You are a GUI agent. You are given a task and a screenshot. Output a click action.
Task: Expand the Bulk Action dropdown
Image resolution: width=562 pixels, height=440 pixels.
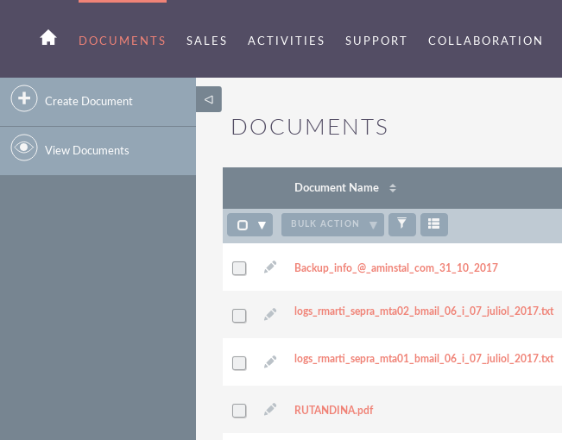(332, 224)
